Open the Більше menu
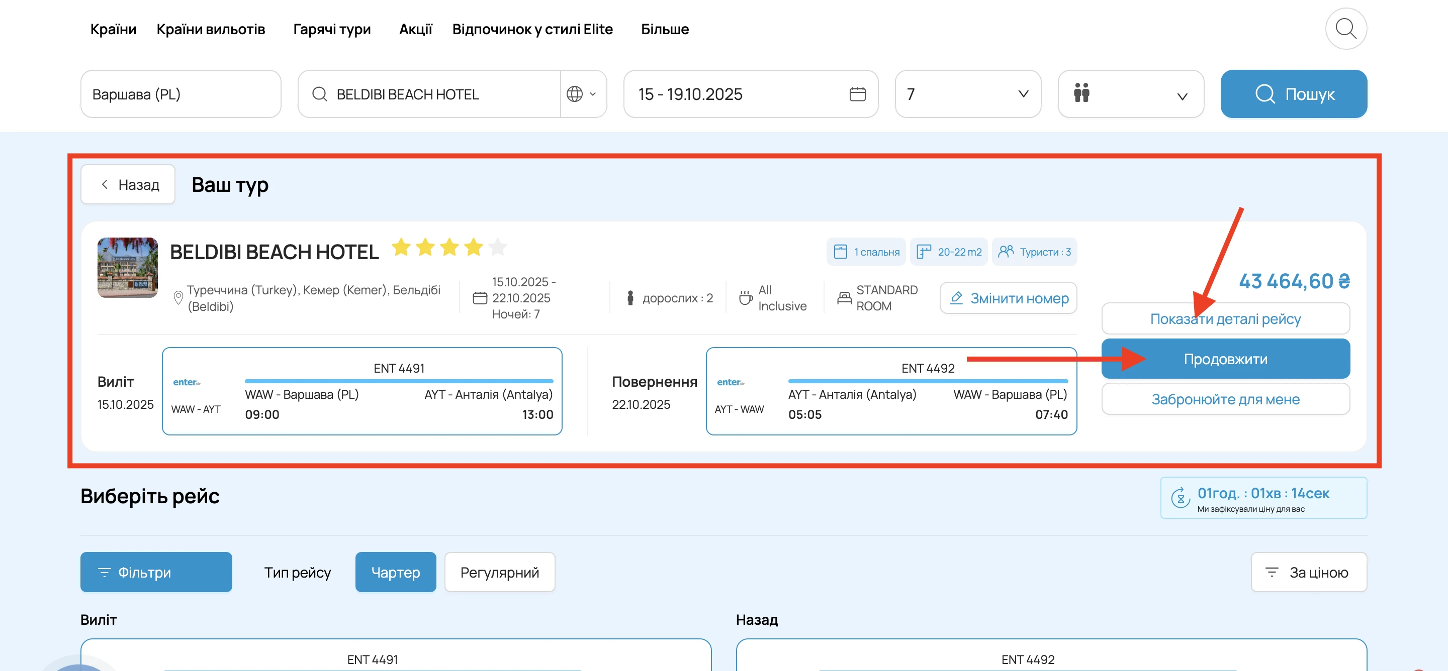 (x=665, y=29)
